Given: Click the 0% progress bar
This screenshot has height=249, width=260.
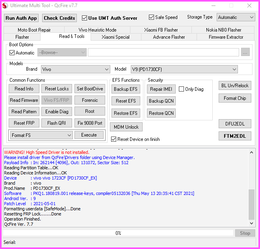Looking at the screenshot, I should pos(118,233).
